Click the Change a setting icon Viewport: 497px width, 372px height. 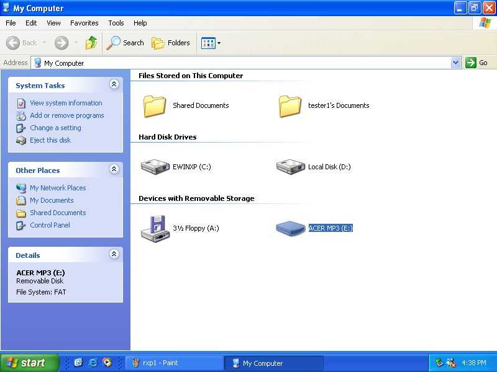pos(21,128)
